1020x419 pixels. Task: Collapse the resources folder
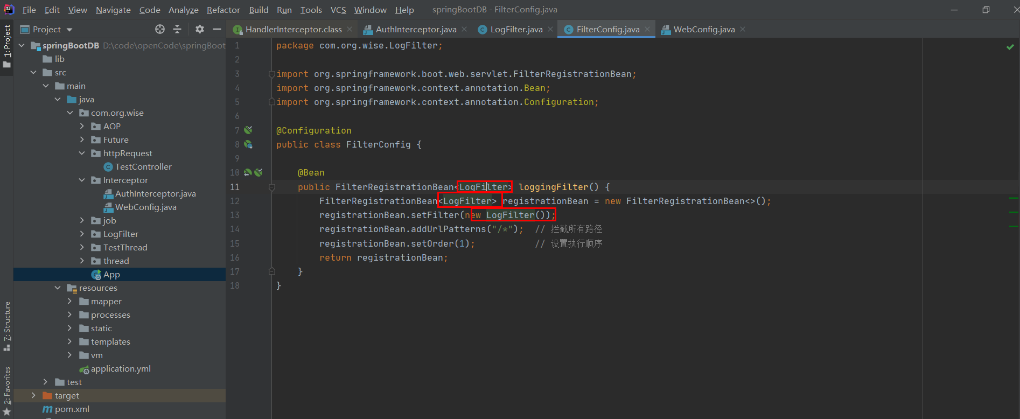coord(58,288)
